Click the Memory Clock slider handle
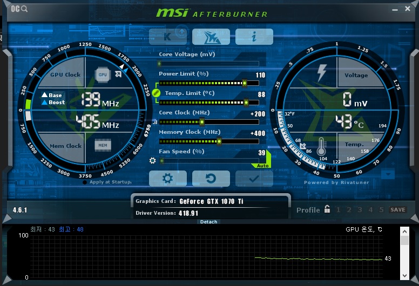The image size is (419, 286). tap(219, 141)
